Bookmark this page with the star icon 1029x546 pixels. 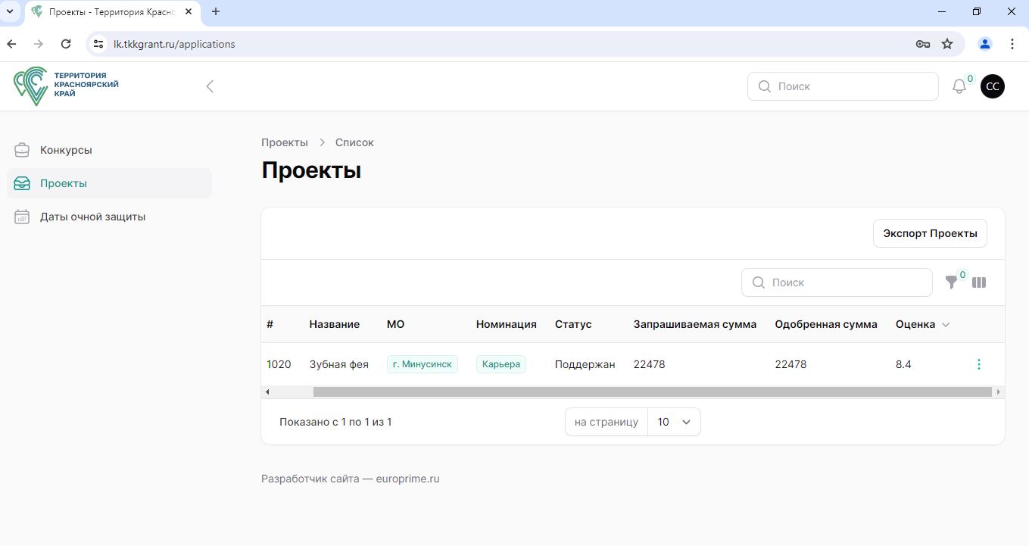947,44
